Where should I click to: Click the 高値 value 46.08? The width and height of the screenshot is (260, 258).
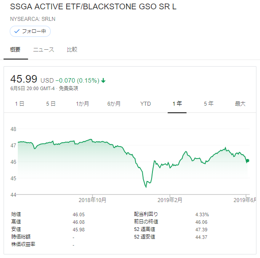(79, 222)
